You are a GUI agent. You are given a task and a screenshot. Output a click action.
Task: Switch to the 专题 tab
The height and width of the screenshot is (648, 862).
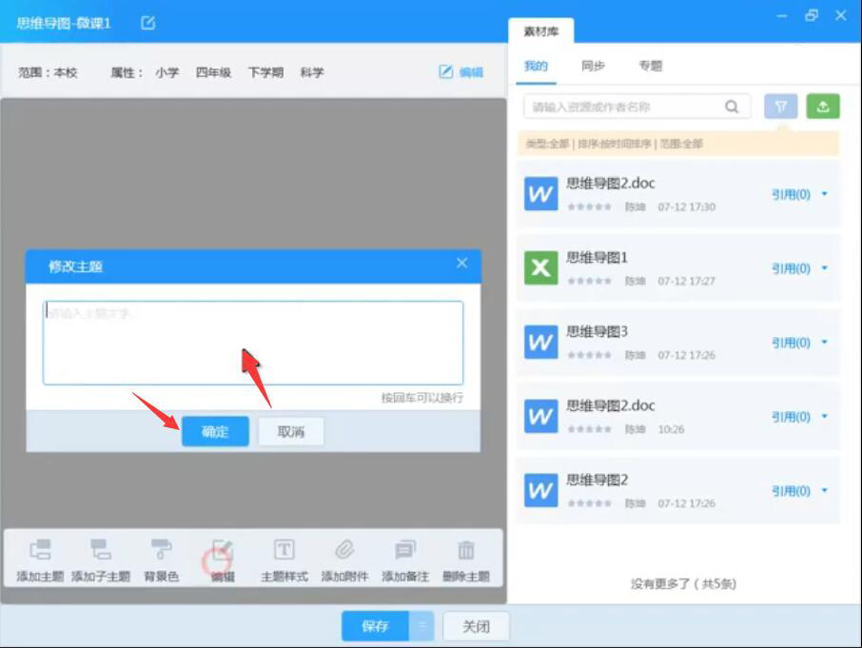tap(651, 66)
